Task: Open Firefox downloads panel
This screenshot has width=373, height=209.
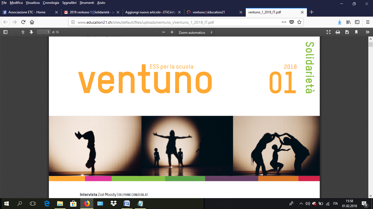Action: [x=340, y=22]
